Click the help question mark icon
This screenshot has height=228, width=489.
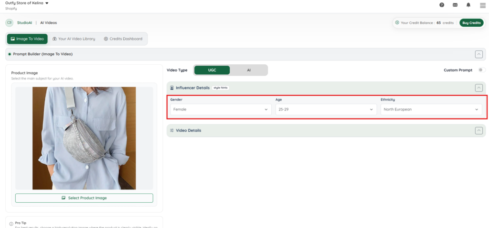[442, 5]
